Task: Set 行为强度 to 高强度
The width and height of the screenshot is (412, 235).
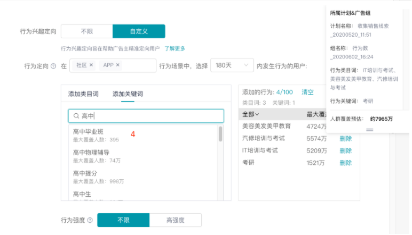Action: coord(175,220)
